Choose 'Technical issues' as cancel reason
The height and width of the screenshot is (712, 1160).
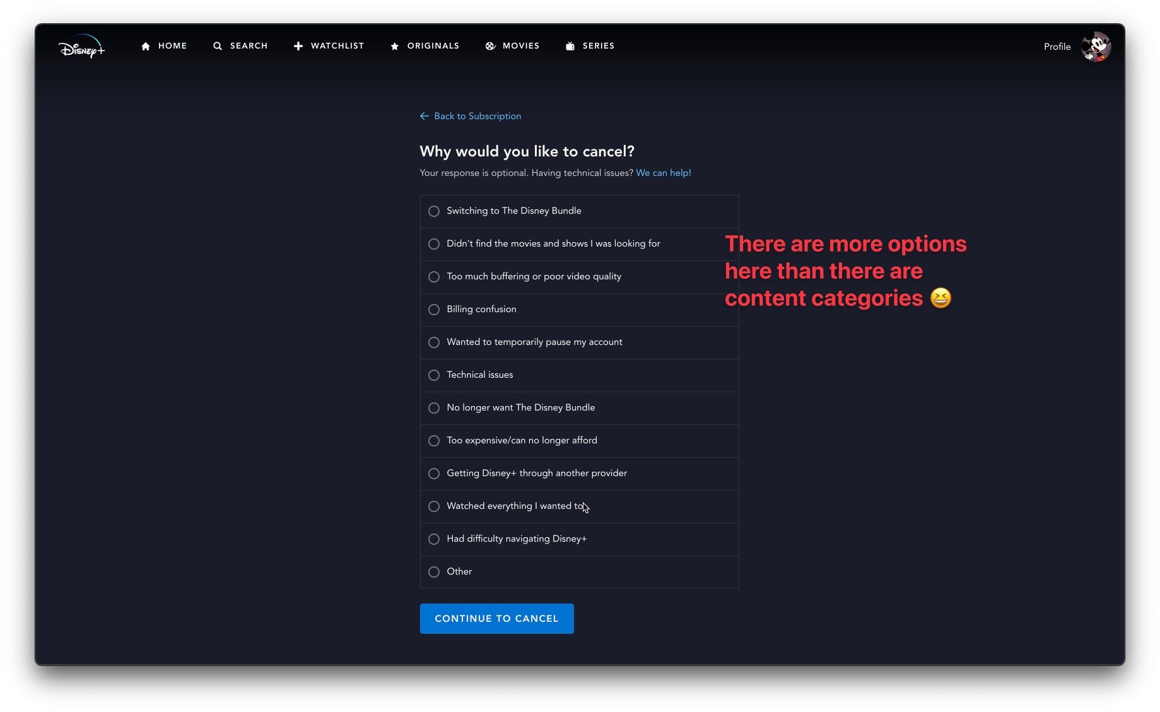pos(434,375)
